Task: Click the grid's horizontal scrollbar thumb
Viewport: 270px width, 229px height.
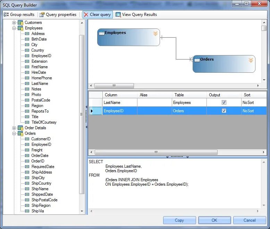Action: [x=156, y=152]
